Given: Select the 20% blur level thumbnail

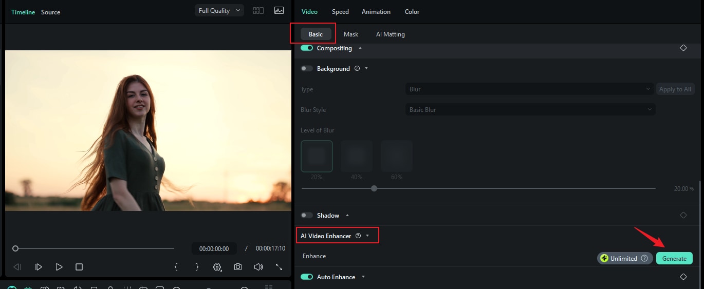Looking at the screenshot, I should (x=317, y=156).
